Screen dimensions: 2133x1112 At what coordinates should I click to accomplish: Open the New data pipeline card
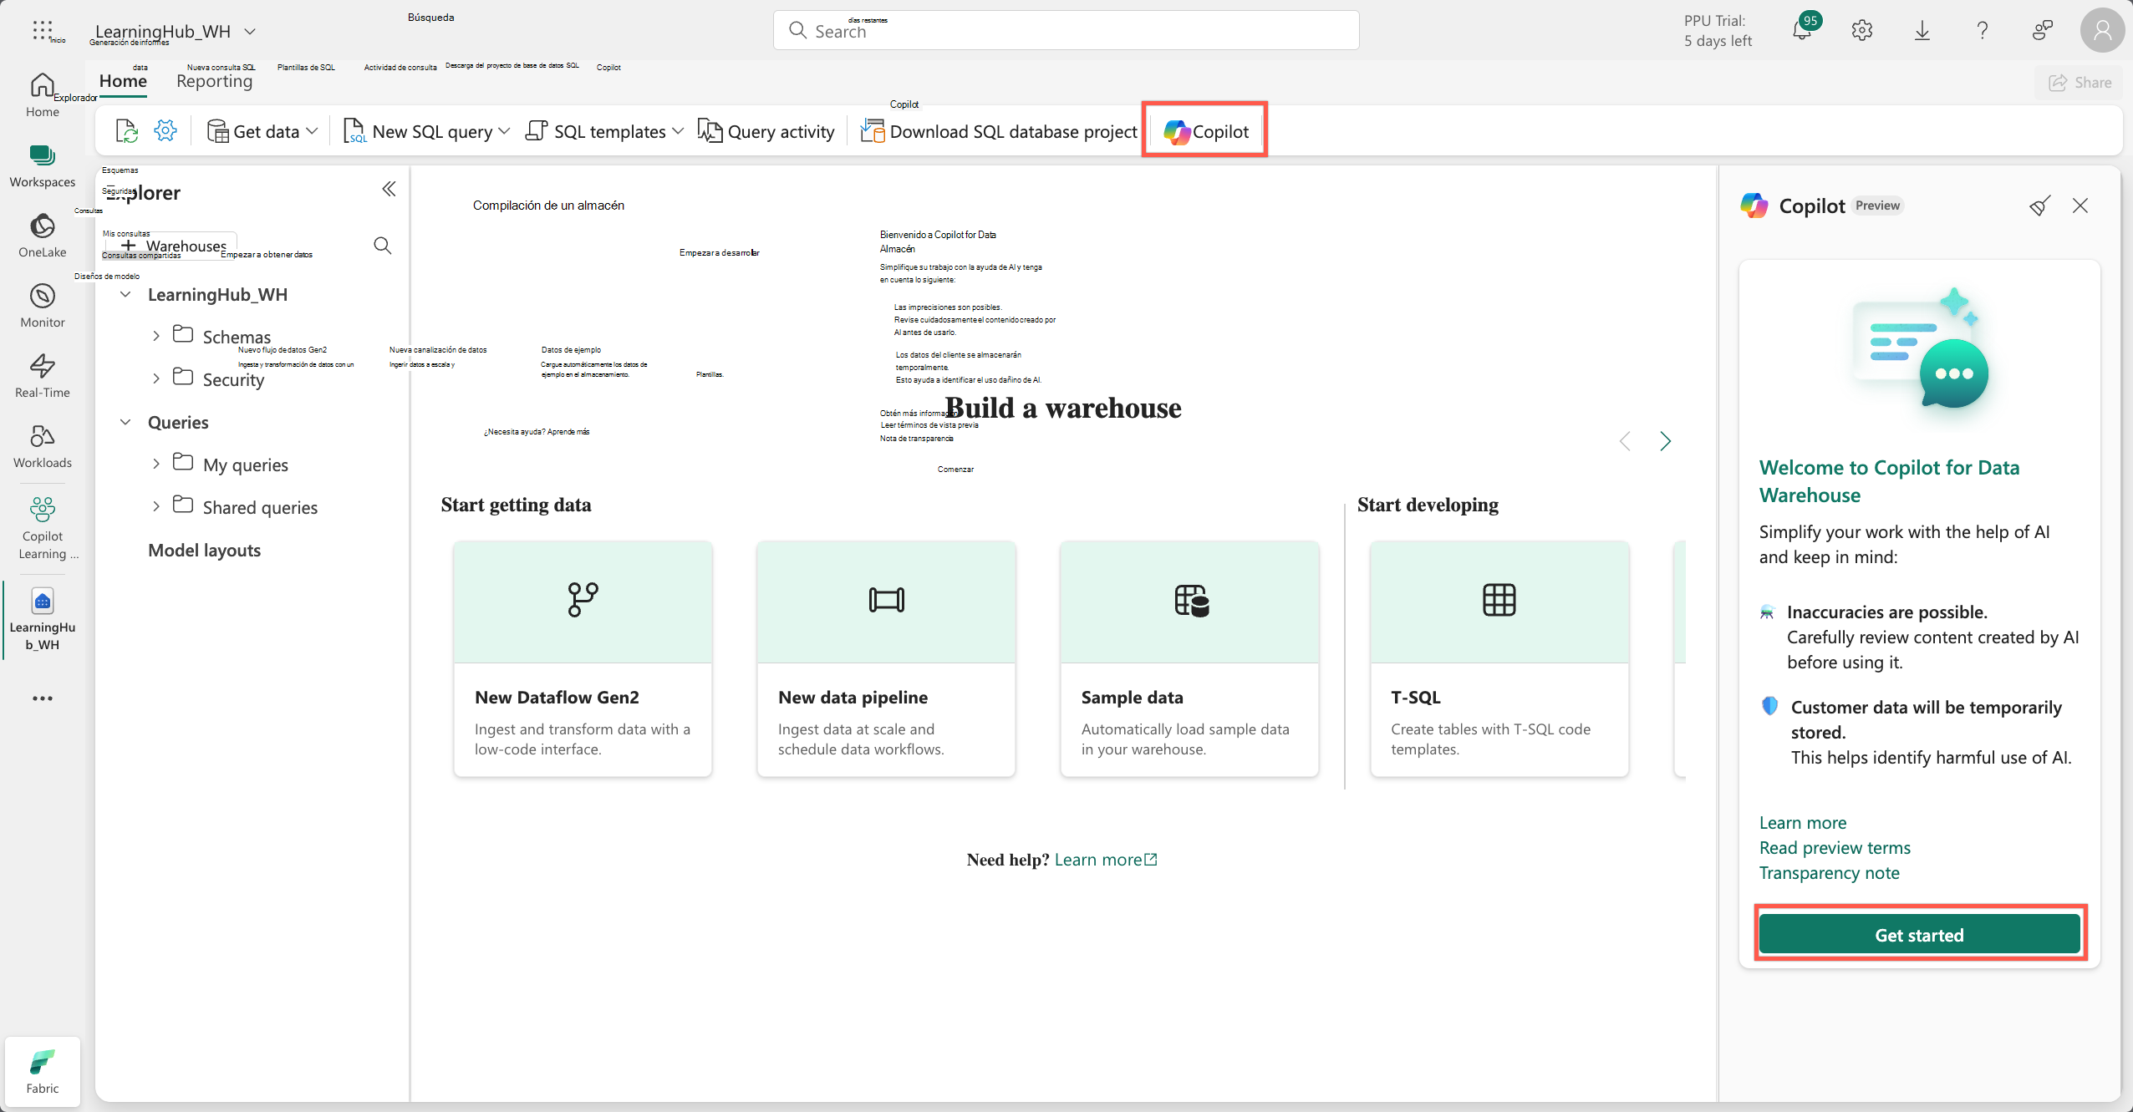[886, 658]
